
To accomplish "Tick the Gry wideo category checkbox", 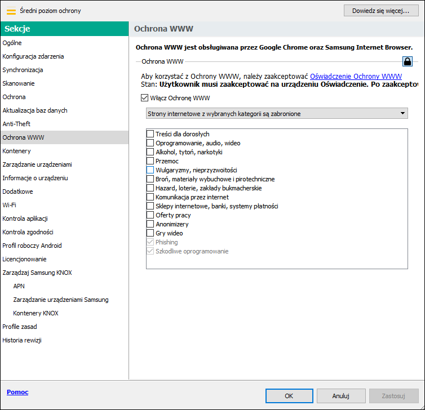I will 150,233.
